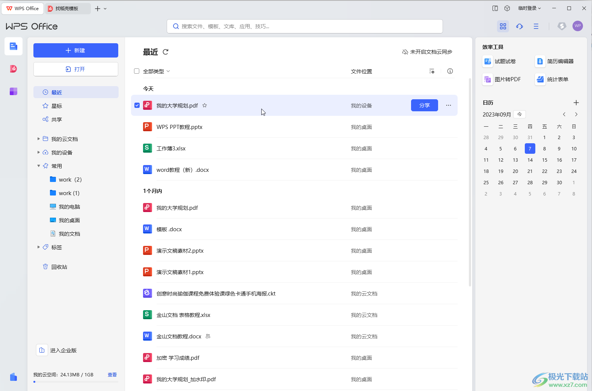Expand the 我的设备 tree node
This screenshot has width=592, height=391.
(x=39, y=152)
